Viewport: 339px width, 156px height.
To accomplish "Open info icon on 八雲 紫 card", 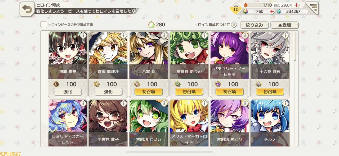I will (164, 35).
